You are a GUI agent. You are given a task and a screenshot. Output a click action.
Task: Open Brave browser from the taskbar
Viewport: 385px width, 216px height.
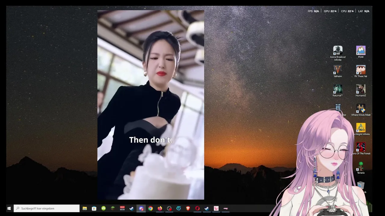point(188,208)
